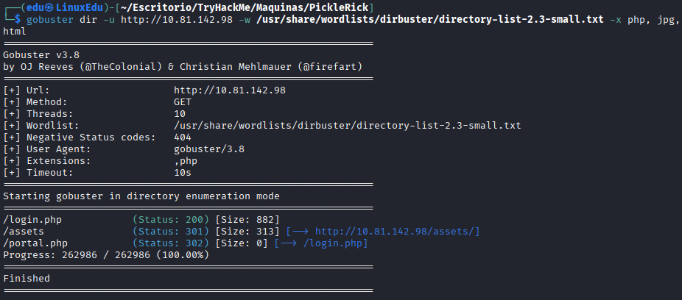Select the /portal.php result entry
The width and height of the screenshot is (682, 300).
pyautogui.click(x=35, y=243)
